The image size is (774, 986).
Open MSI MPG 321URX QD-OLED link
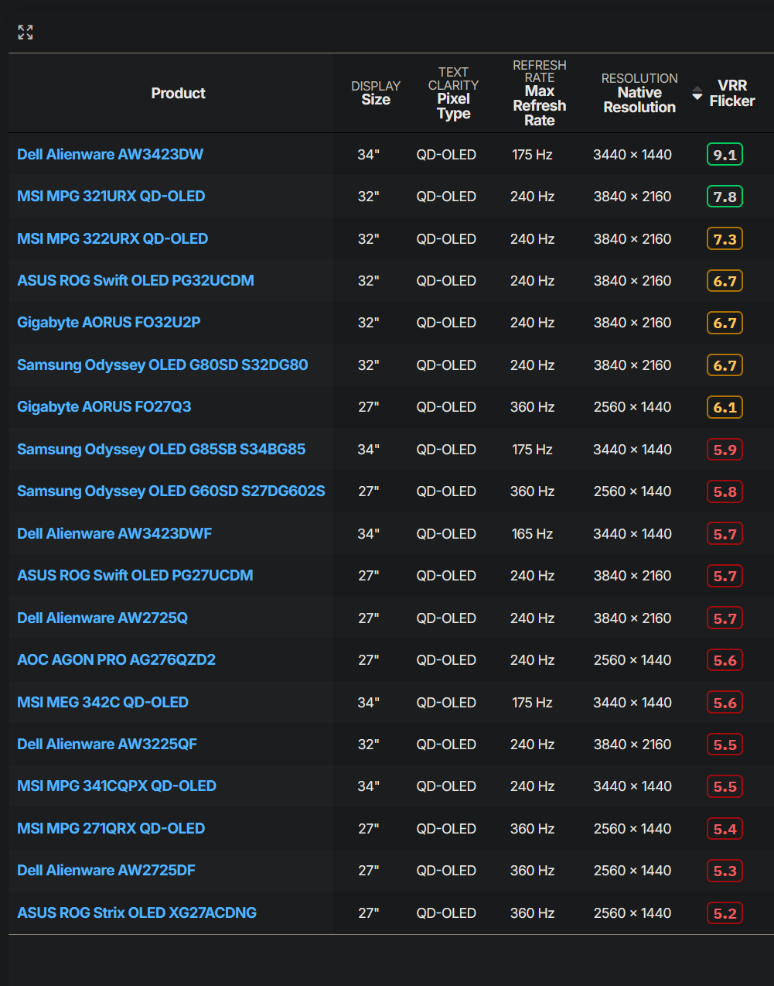tap(111, 197)
